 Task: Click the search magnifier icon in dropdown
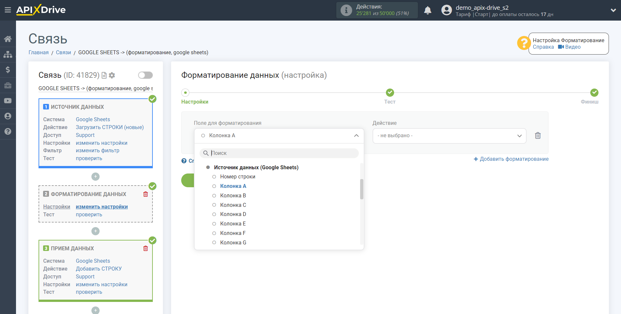tap(206, 153)
